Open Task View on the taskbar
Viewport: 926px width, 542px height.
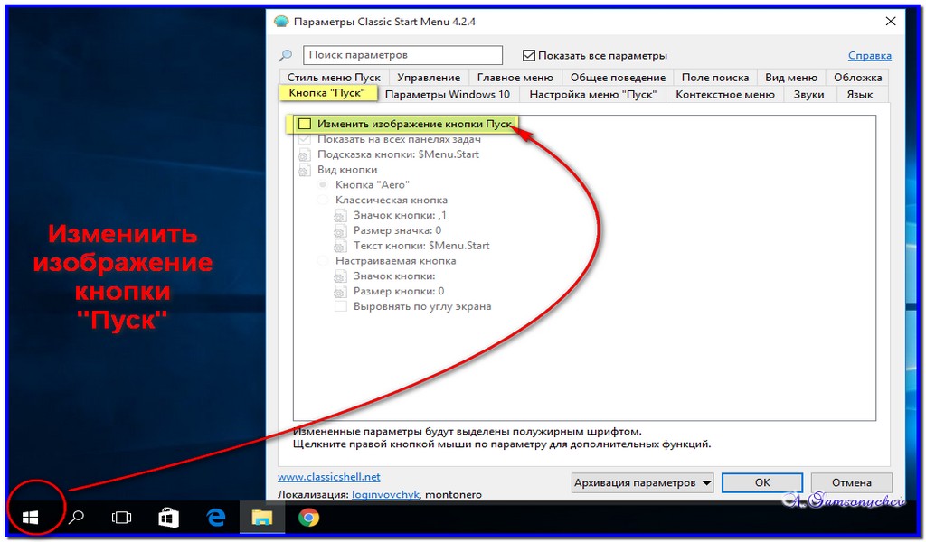click(x=122, y=518)
